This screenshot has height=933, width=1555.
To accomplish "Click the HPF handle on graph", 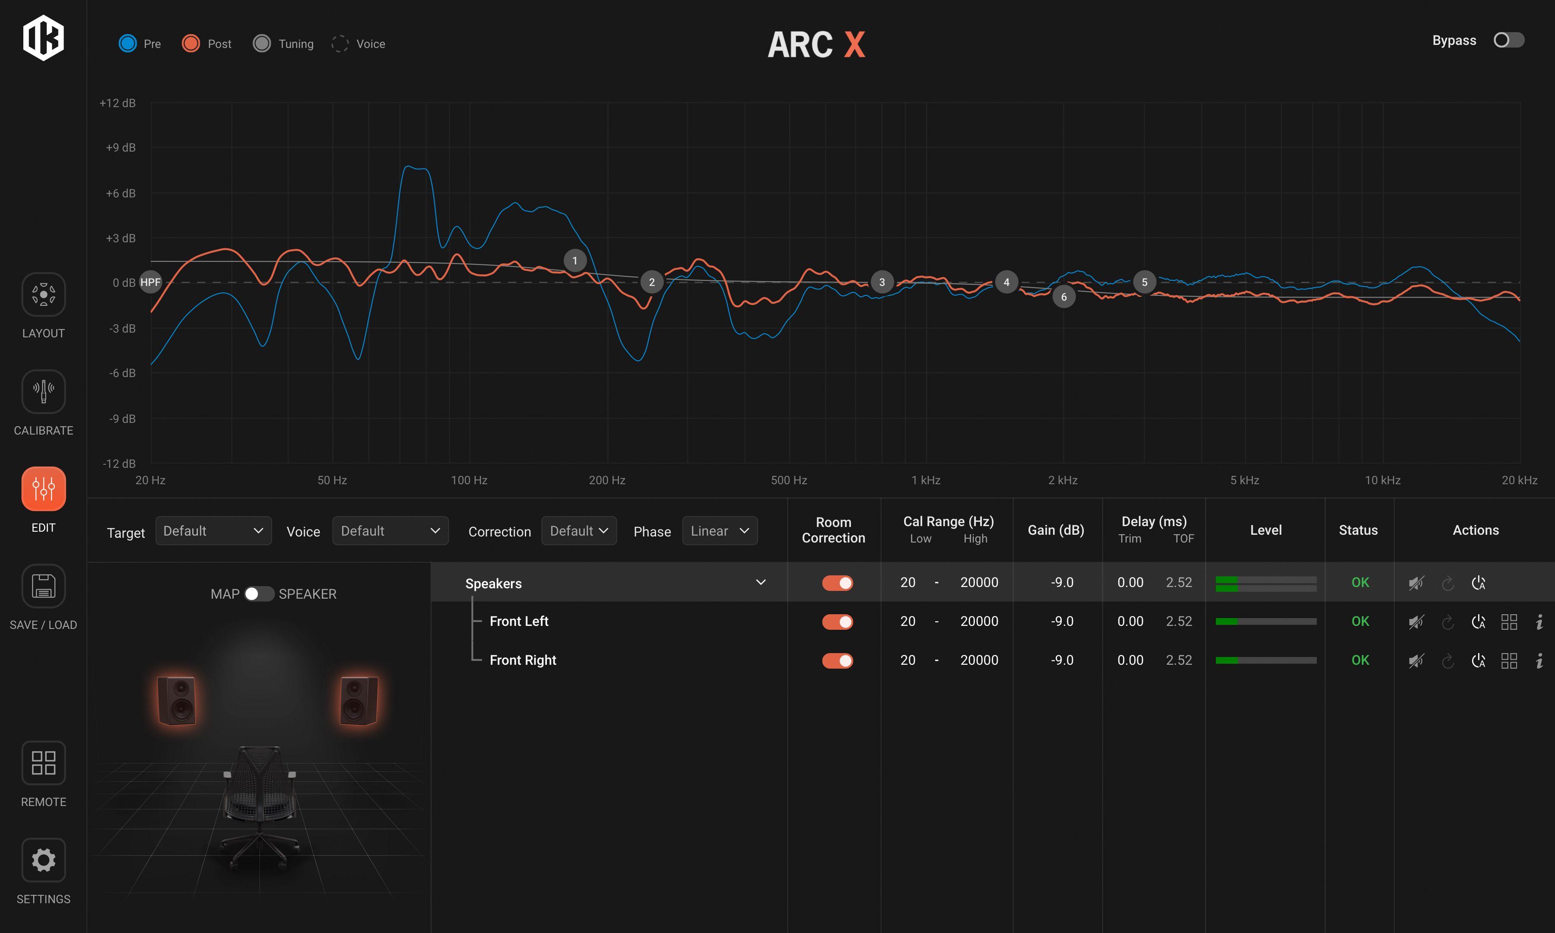I will [x=150, y=282].
